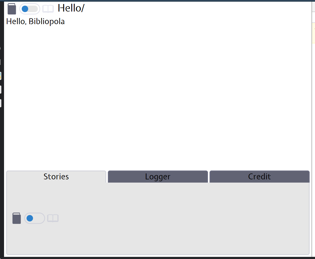Viewport: 315px width, 259px height.
Task: Switch to the Stories tab
Action: pyautogui.click(x=56, y=177)
